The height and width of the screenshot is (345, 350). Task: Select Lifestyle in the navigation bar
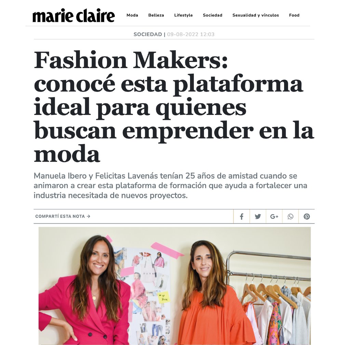[x=183, y=15]
